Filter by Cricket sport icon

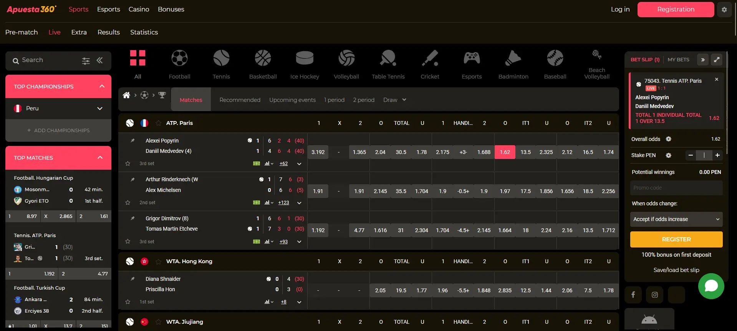point(430,58)
